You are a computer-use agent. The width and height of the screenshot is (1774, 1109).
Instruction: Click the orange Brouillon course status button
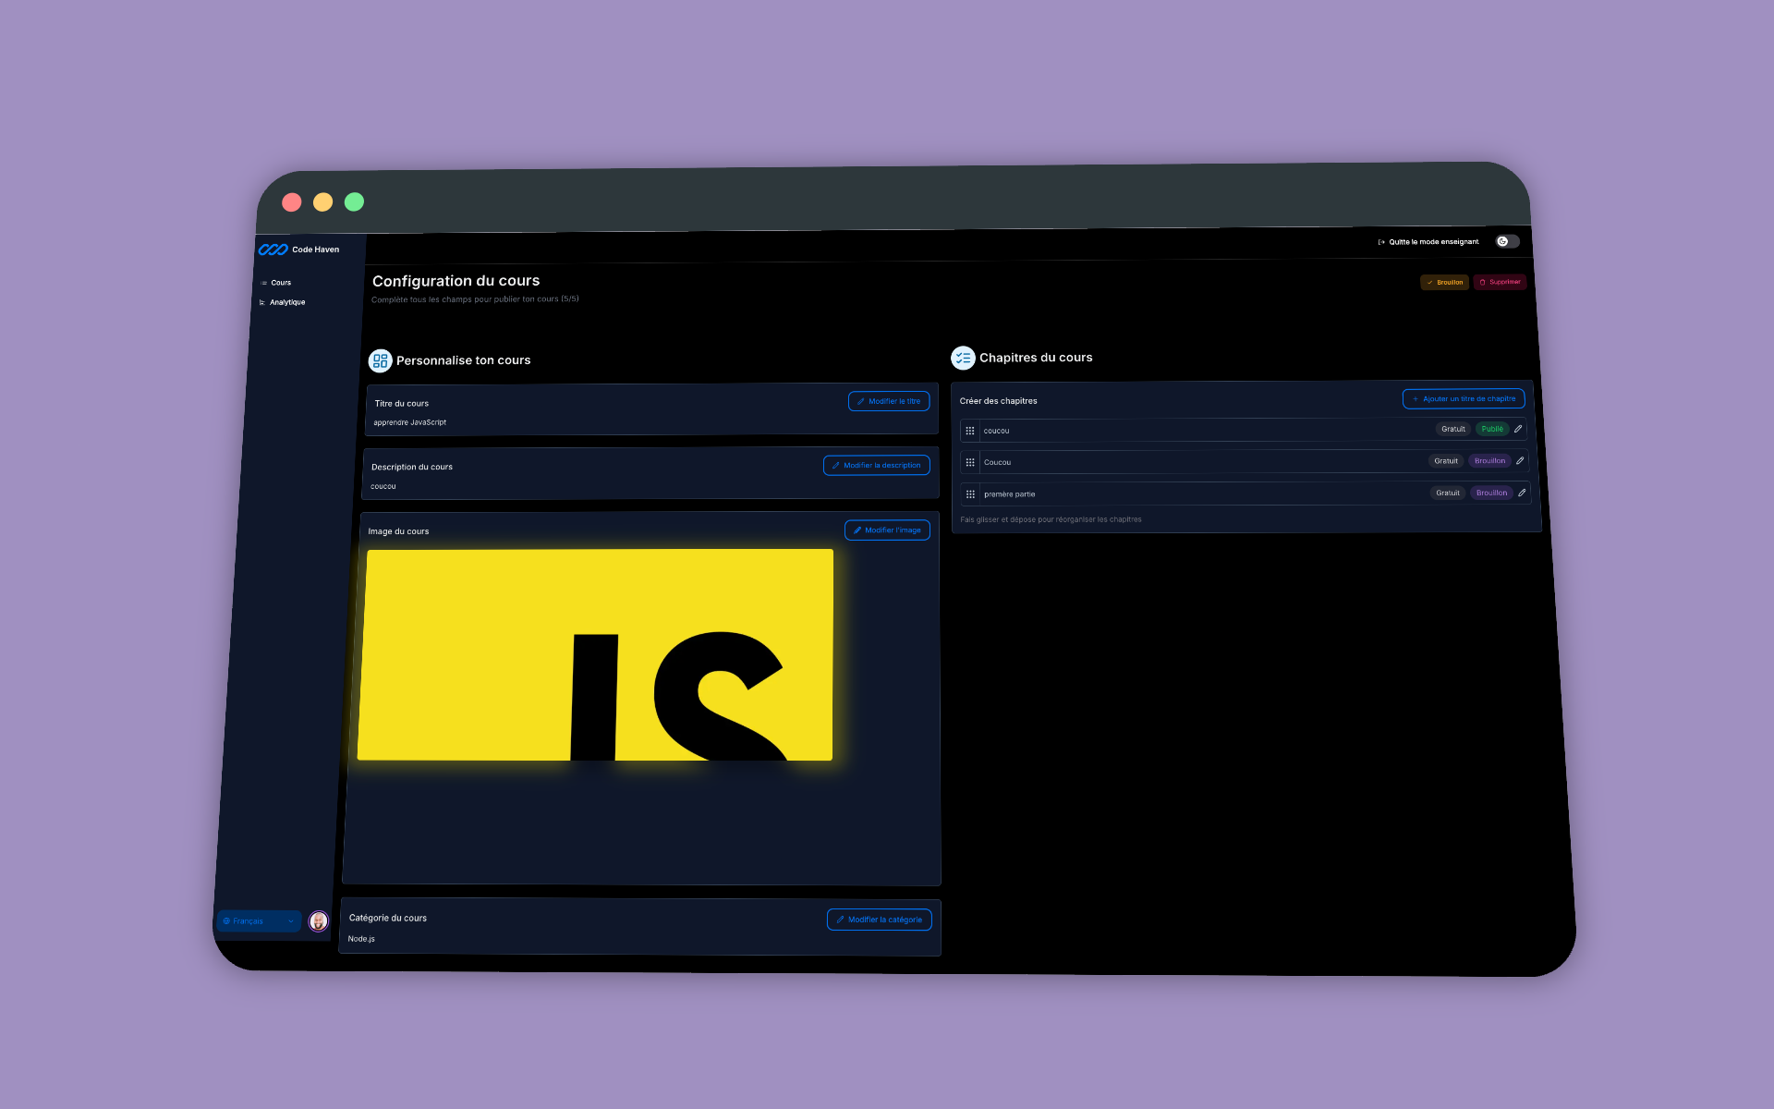click(x=1444, y=282)
